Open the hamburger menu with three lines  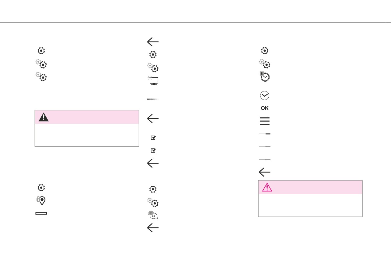click(x=265, y=121)
